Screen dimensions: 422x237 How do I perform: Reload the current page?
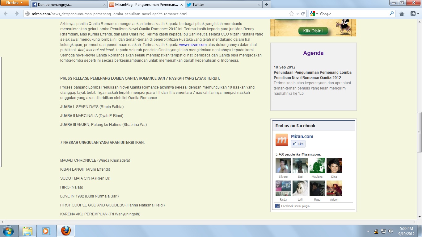click(x=303, y=14)
